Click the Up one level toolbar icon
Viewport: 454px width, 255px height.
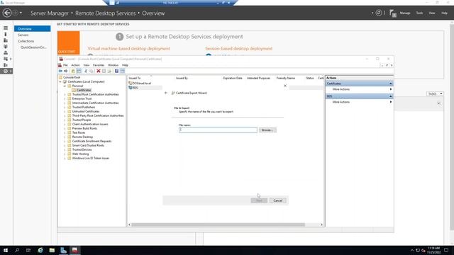tap(73, 71)
